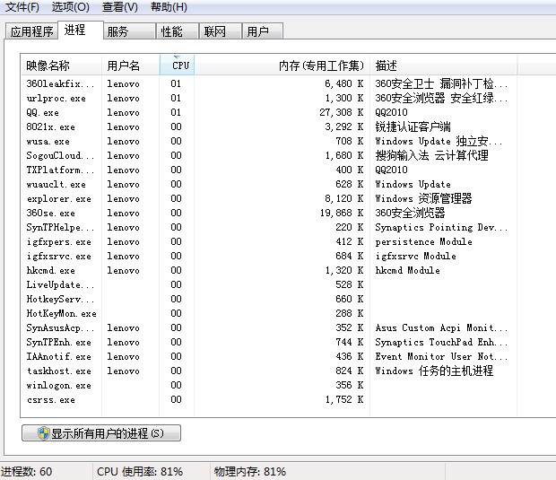Select the TXPlatform process row
The width and height of the screenshot is (556, 480).
click(x=268, y=170)
